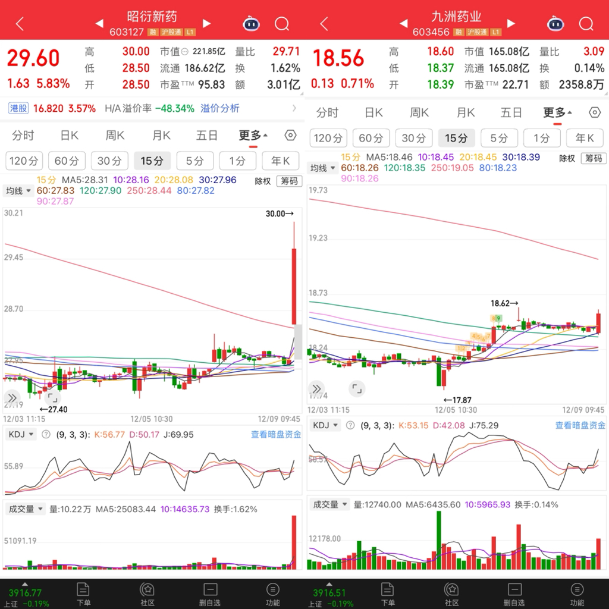Tap 删自选 icon under 九洲药业
The width and height of the screenshot is (609, 609).
coord(514,594)
